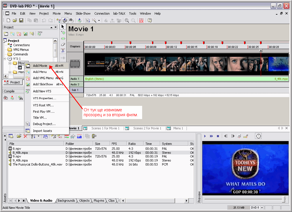Viewport: 292px width, 212px height.
Task: Create a new project with the blank page icon
Action: click(x=8, y=20)
